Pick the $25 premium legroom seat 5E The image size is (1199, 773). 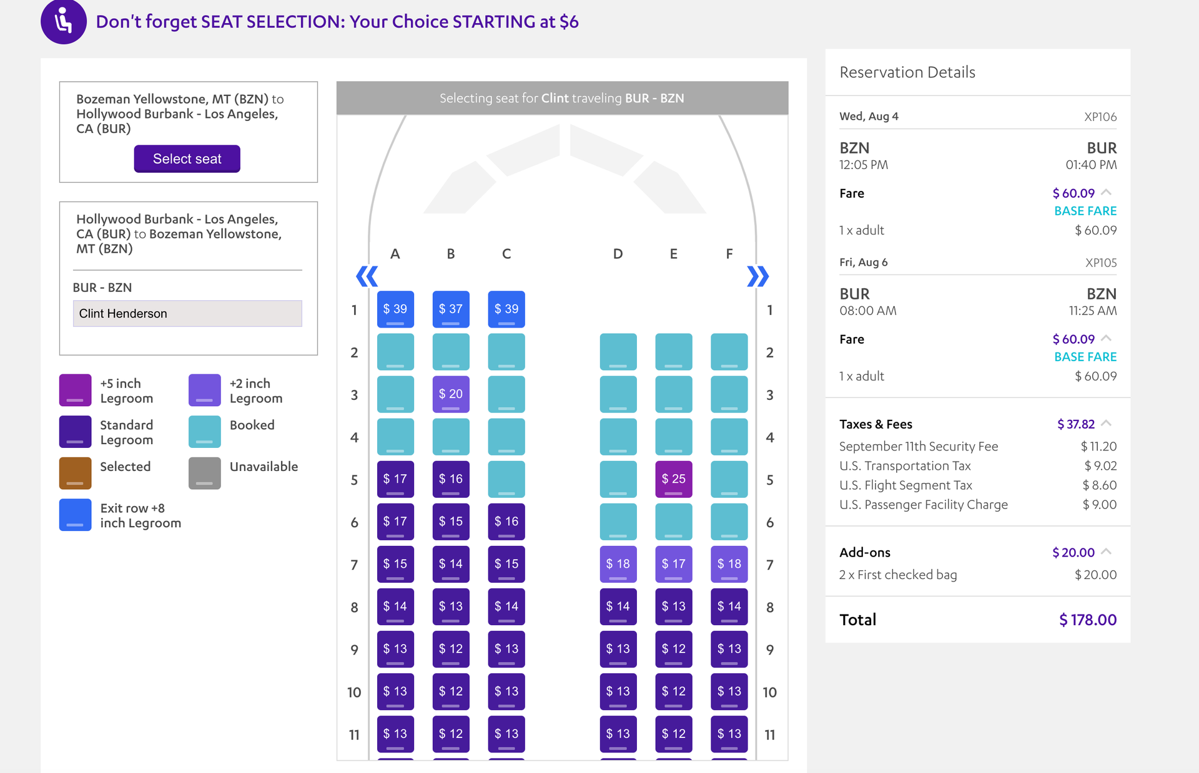[x=673, y=479]
